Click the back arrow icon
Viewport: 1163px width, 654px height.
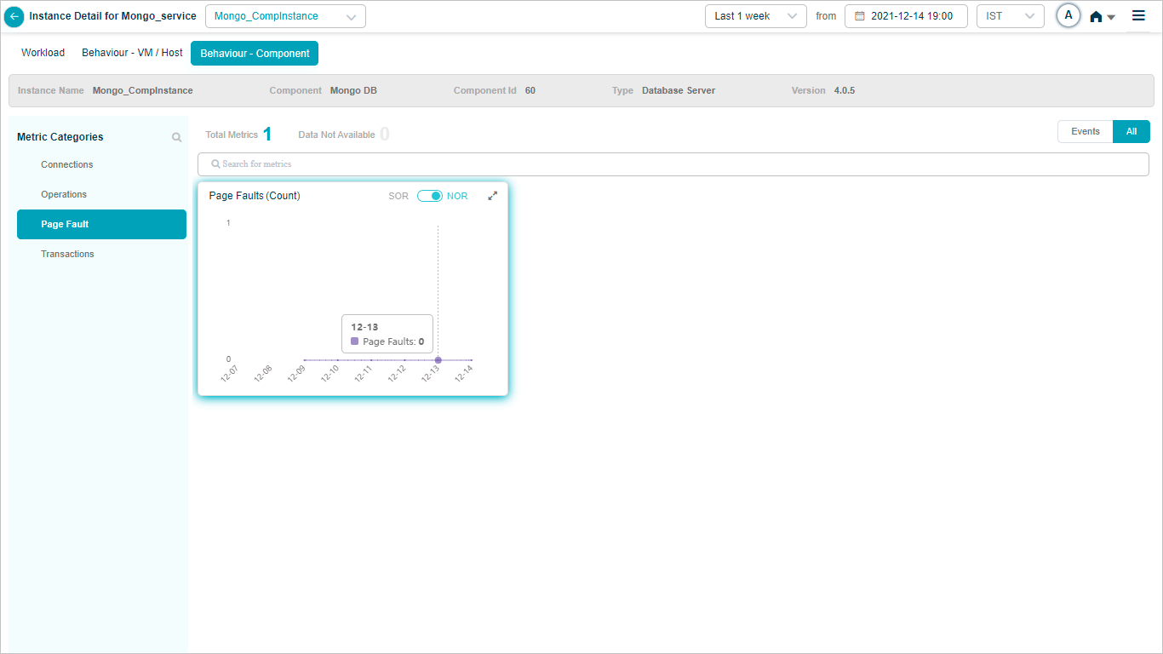click(14, 16)
